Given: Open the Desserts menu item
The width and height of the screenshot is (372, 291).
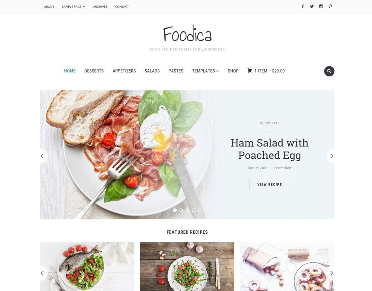Looking at the screenshot, I should 94,71.
